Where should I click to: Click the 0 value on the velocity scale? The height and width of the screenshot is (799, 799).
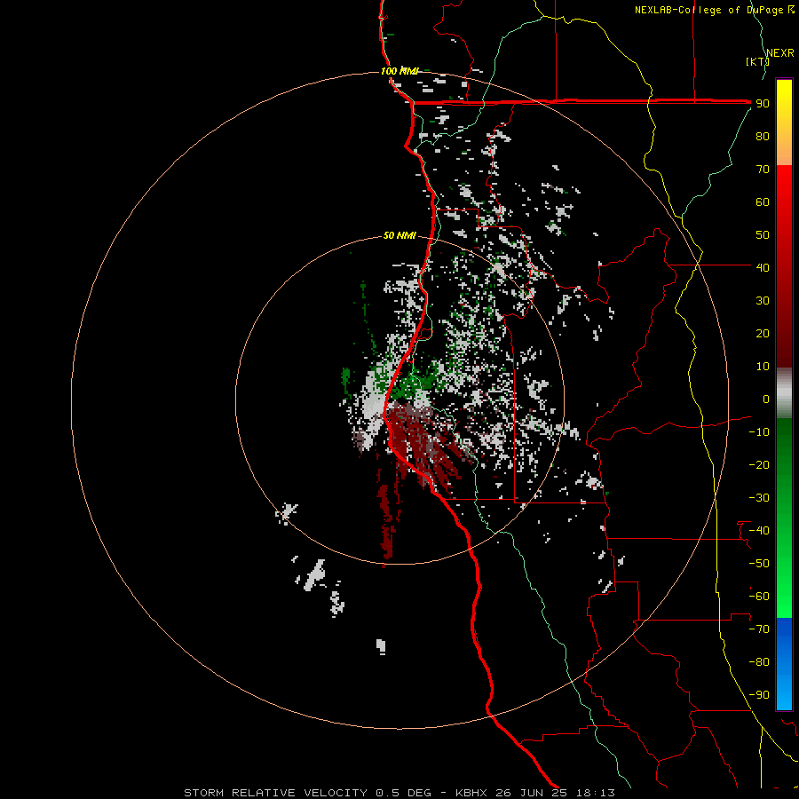pos(766,399)
